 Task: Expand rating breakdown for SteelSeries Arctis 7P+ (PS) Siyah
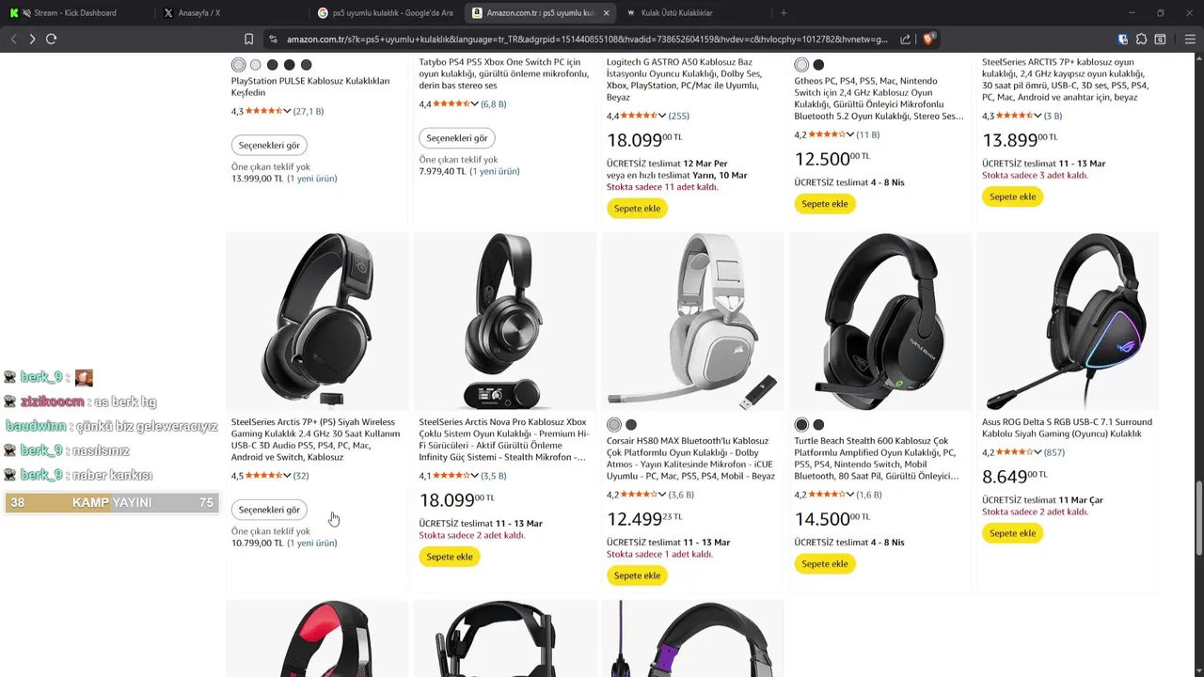287,476
